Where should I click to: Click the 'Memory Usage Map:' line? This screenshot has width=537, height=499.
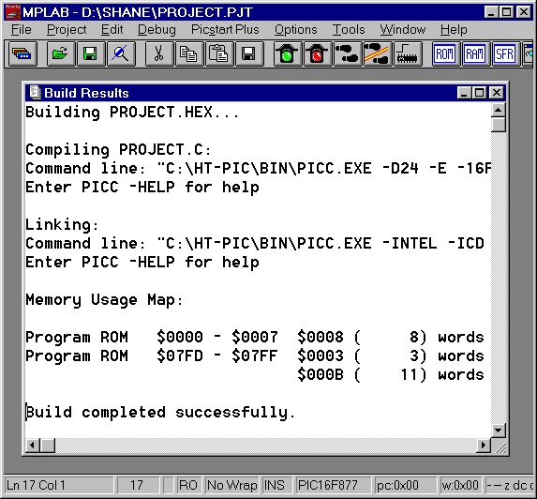[104, 300]
